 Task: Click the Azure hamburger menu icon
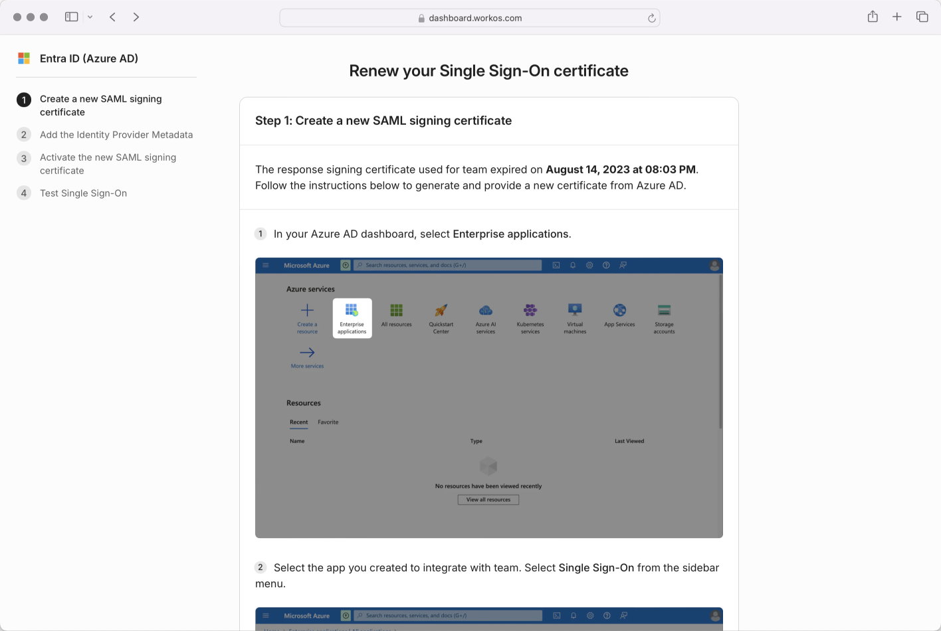tap(266, 265)
